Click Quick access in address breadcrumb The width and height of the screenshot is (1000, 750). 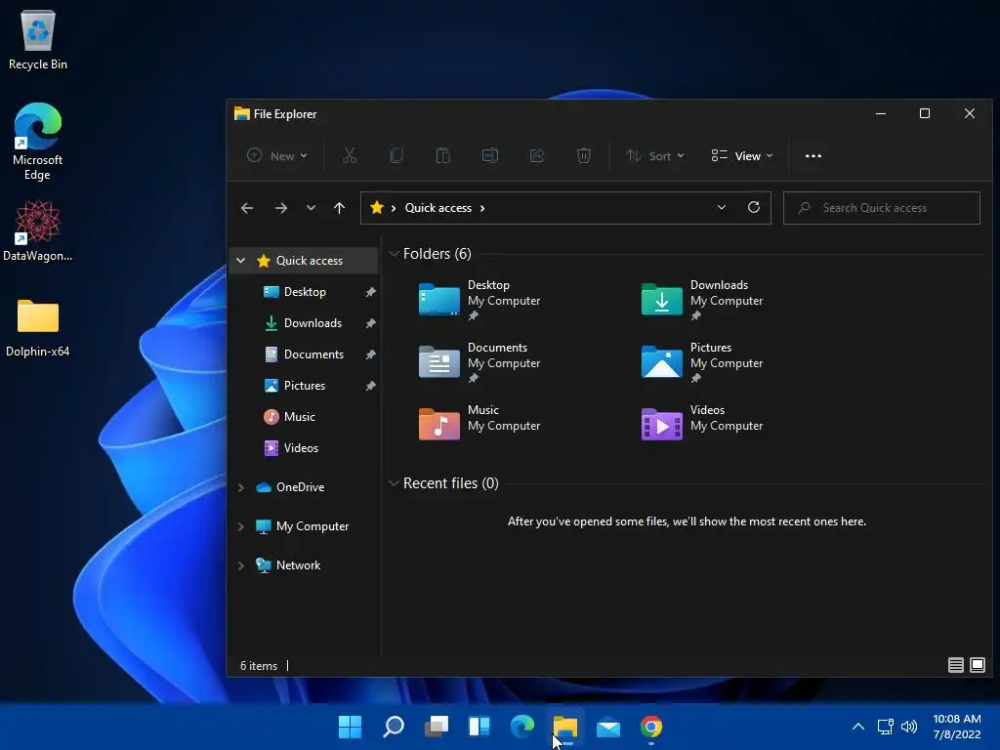[438, 208]
